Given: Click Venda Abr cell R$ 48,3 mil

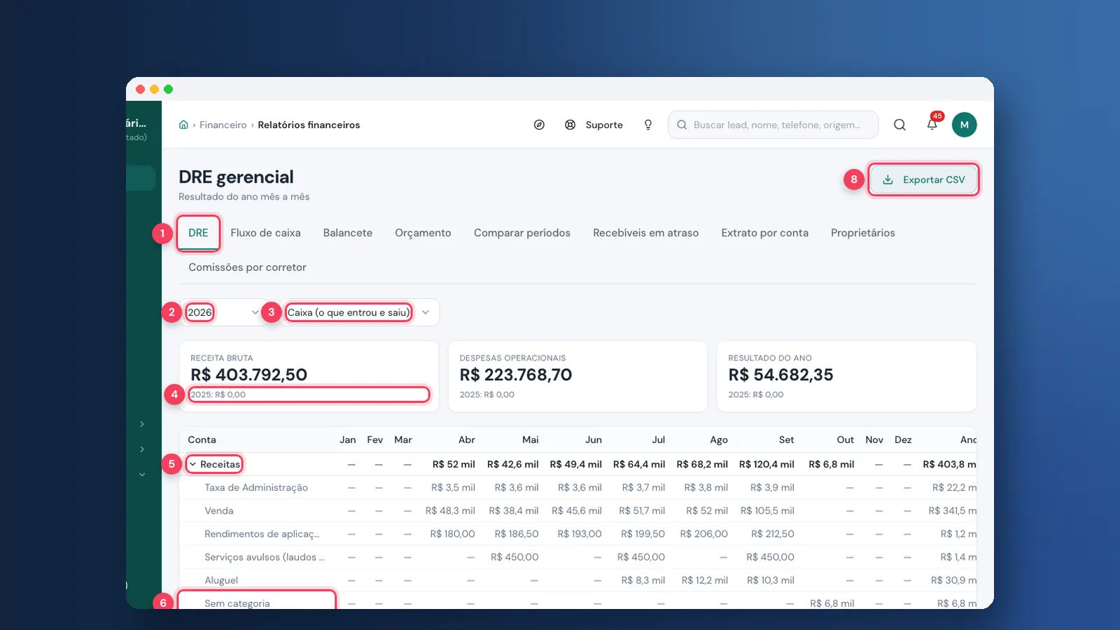Looking at the screenshot, I should point(450,510).
